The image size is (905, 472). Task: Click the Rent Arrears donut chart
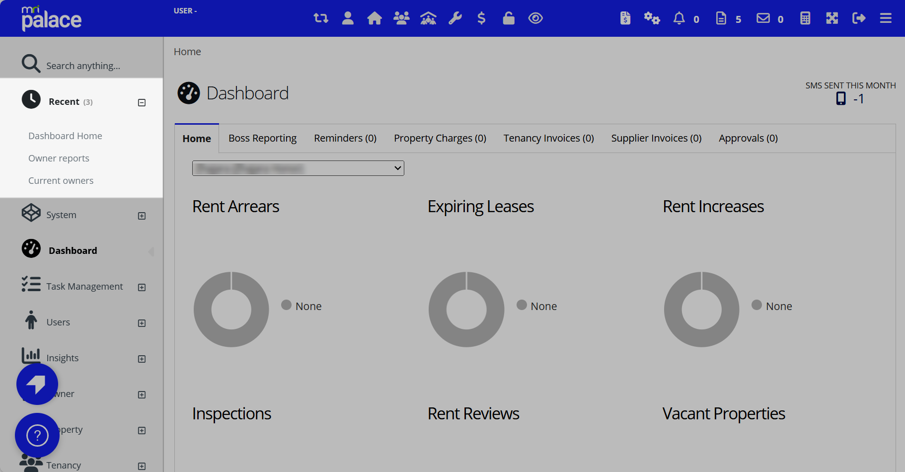pos(231,309)
